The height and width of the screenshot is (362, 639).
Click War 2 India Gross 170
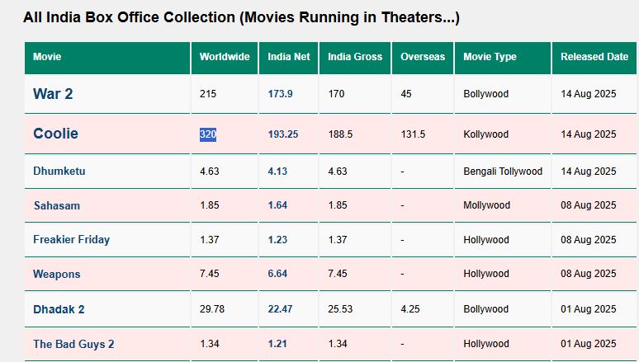[x=336, y=94]
